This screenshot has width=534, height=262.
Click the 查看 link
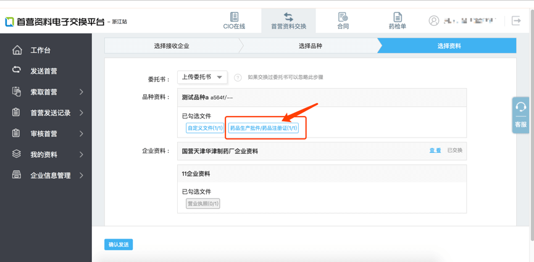point(435,150)
